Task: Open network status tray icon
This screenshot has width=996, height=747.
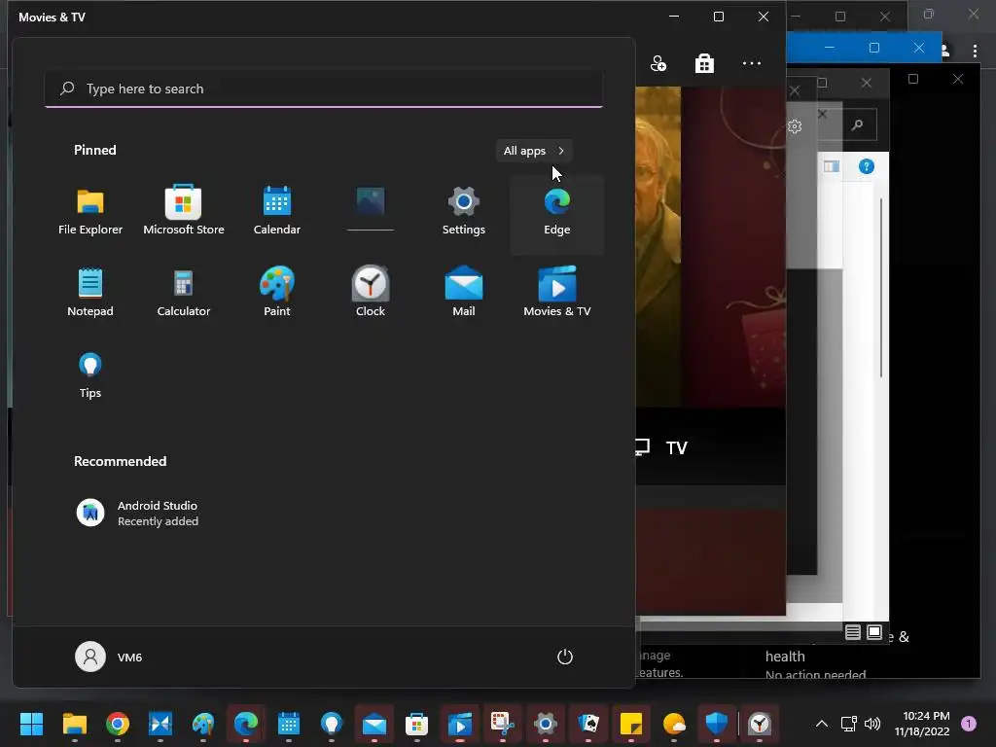Action: click(848, 724)
